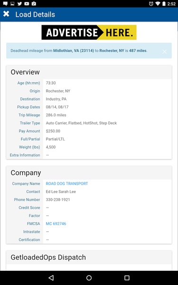Tap the Age (hh:mm) label
The height and width of the screenshot is (285, 178).
tap(28, 83)
